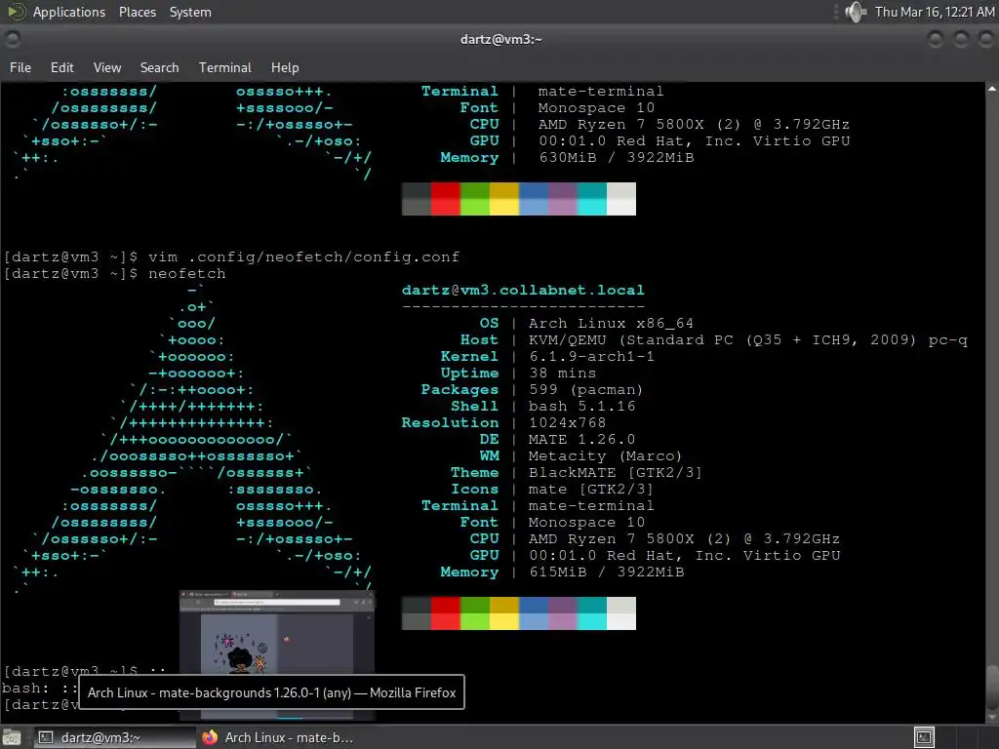Open the terminal Search menu

click(159, 67)
